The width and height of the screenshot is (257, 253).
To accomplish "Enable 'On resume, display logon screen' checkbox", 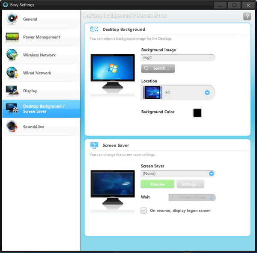I will 144,211.
